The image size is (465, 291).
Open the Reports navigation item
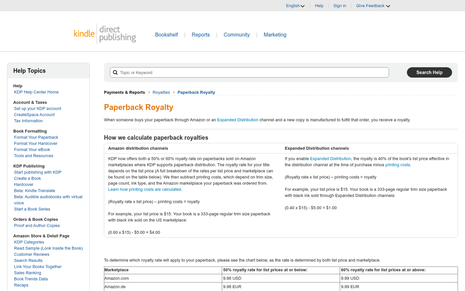(201, 35)
